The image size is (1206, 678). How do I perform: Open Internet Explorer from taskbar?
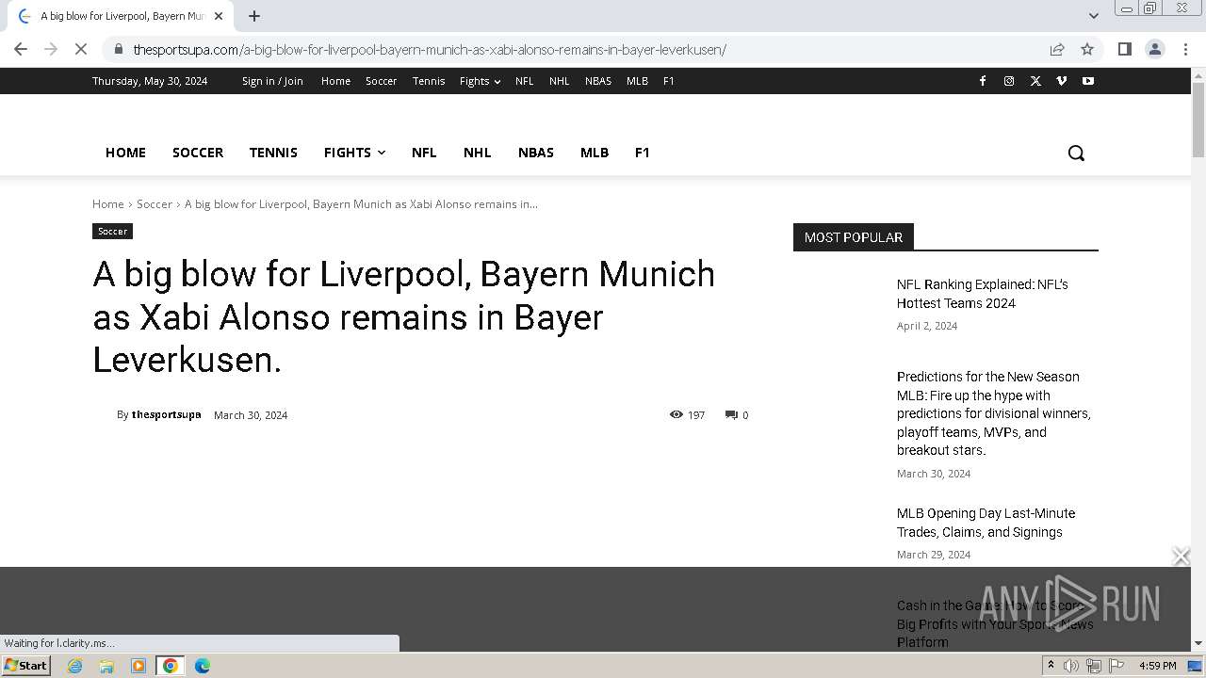click(75, 666)
